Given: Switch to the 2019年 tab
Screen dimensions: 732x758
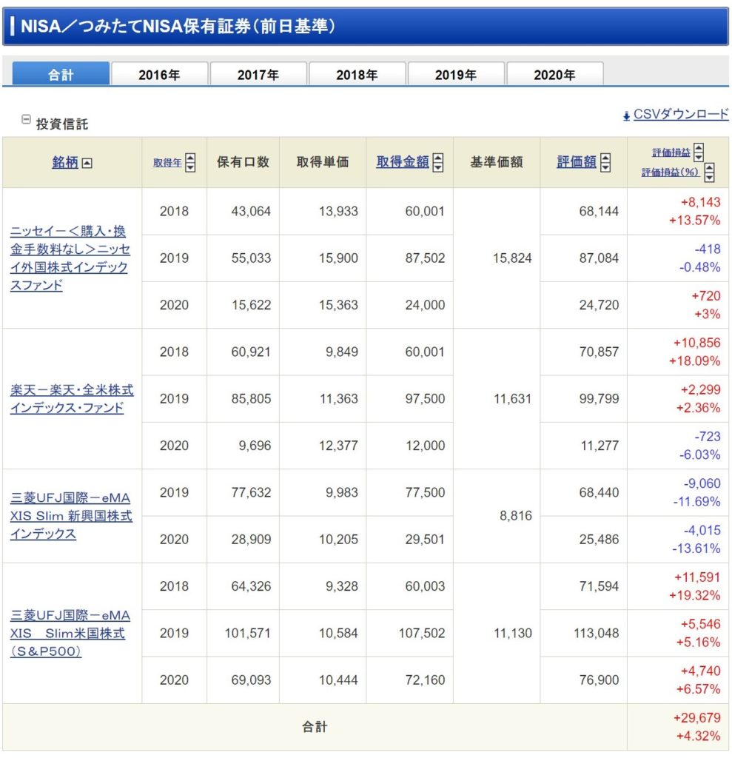Looking at the screenshot, I should tap(455, 75).
